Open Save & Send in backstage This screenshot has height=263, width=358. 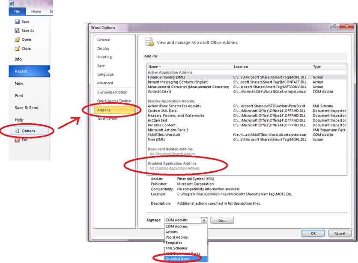(x=27, y=108)
